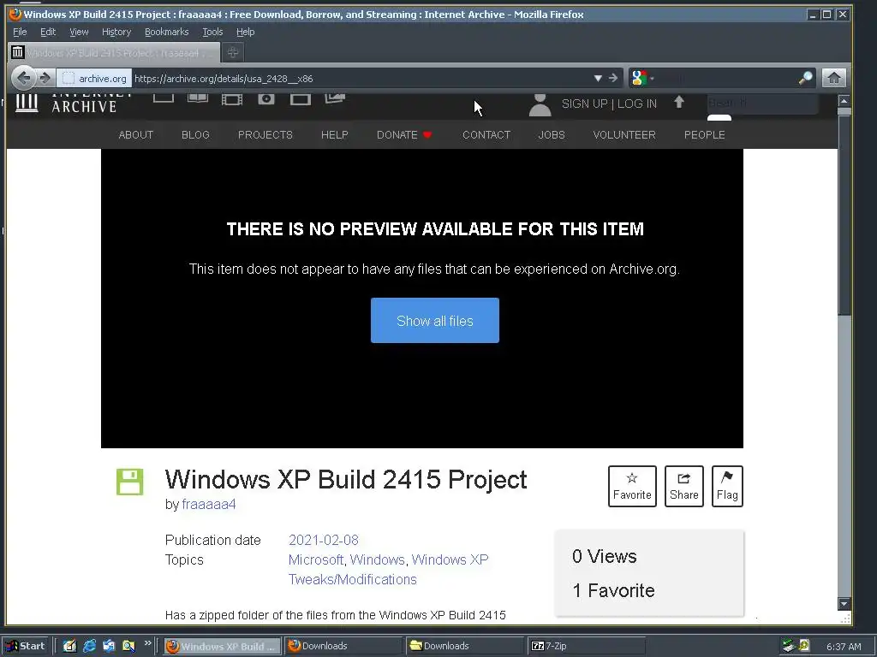Open the Windows Start button

(26, 646)
